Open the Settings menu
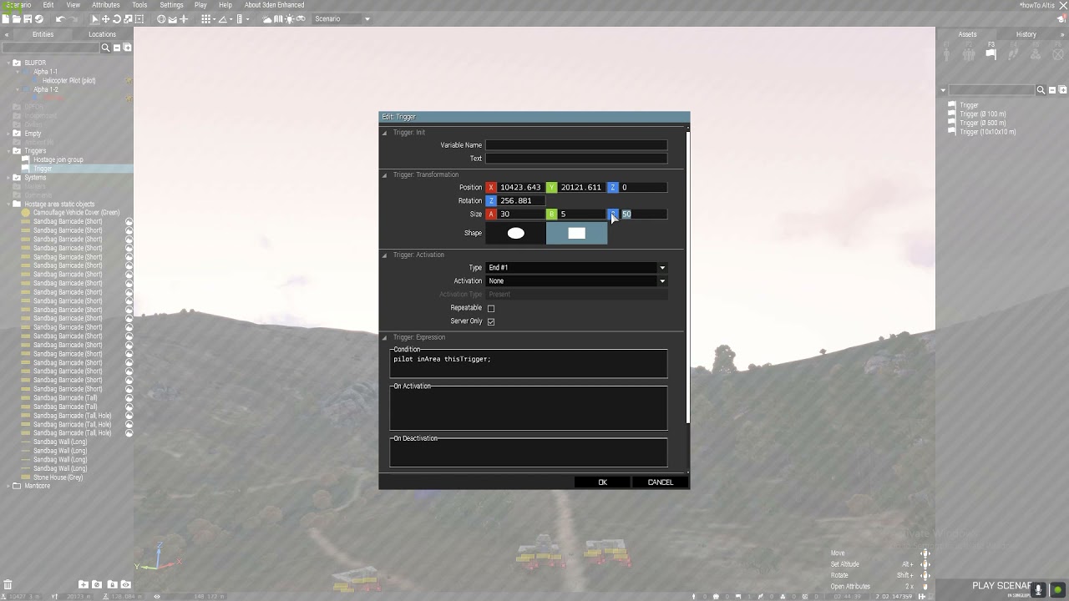1069x601 pixels. [x=171, y=5]
